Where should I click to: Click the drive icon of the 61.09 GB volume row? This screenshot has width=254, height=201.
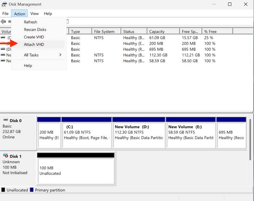point(3,38)
